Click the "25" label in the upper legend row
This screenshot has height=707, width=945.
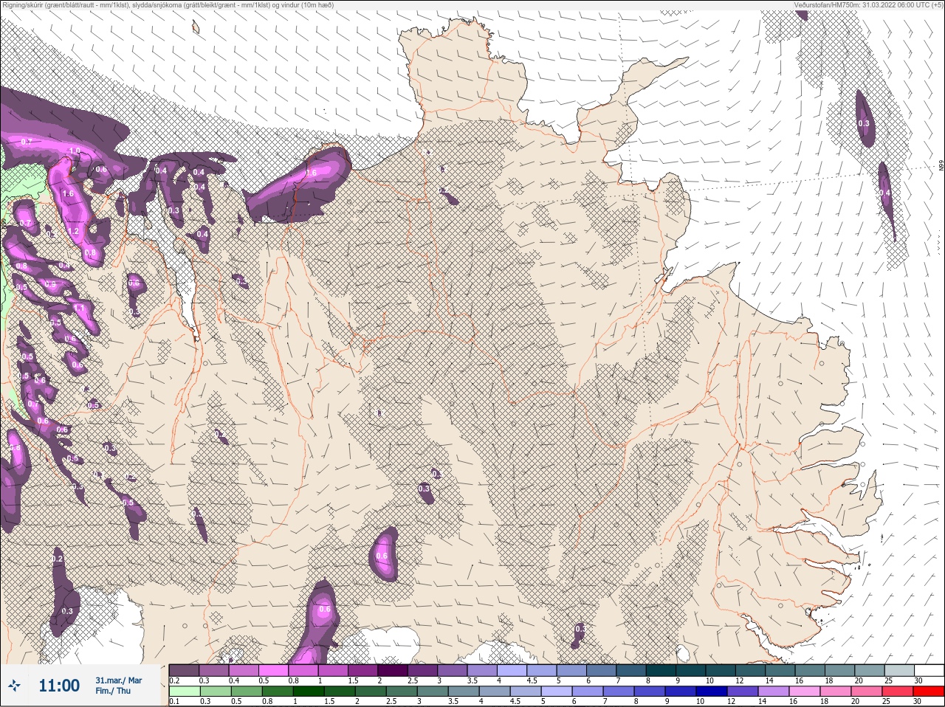[888, 680]
